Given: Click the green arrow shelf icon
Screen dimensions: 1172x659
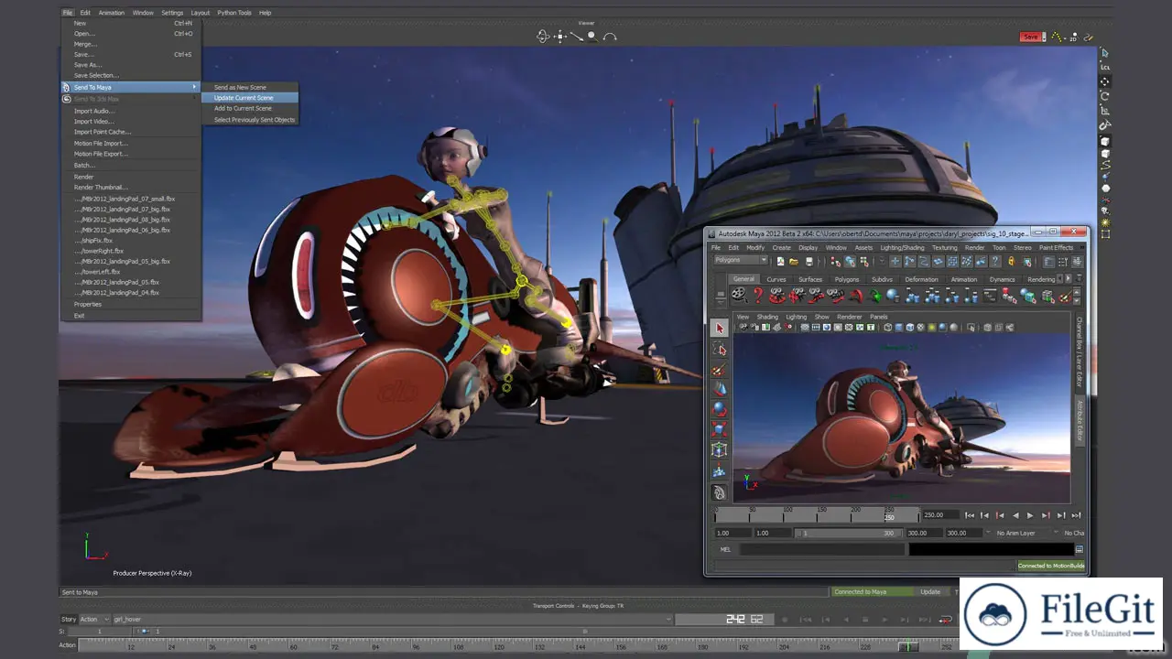Looking at the screenshot, I should pos(874,295).
